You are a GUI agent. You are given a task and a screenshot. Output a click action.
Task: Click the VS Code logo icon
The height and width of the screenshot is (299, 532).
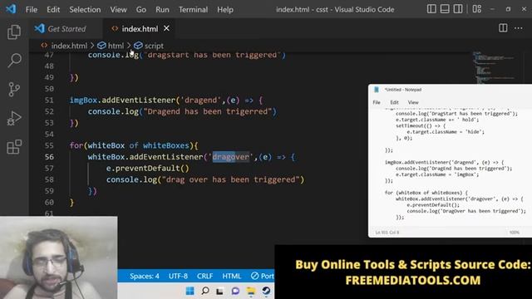click(x=11, y=9)
